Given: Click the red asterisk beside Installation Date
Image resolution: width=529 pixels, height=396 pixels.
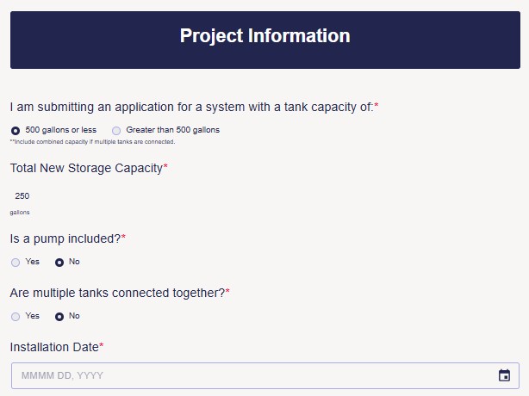Looking at the screenshot, I should coord(102,346).
